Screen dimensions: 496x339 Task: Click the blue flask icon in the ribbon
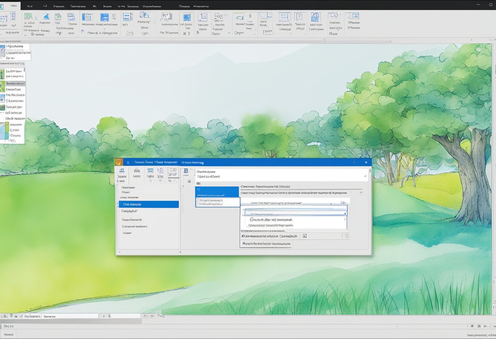click(46, 17)
